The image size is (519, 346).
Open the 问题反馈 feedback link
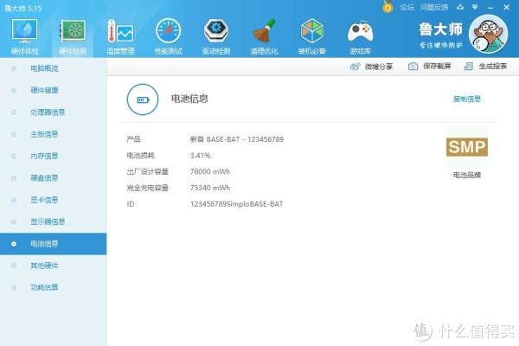coord(434,7)
